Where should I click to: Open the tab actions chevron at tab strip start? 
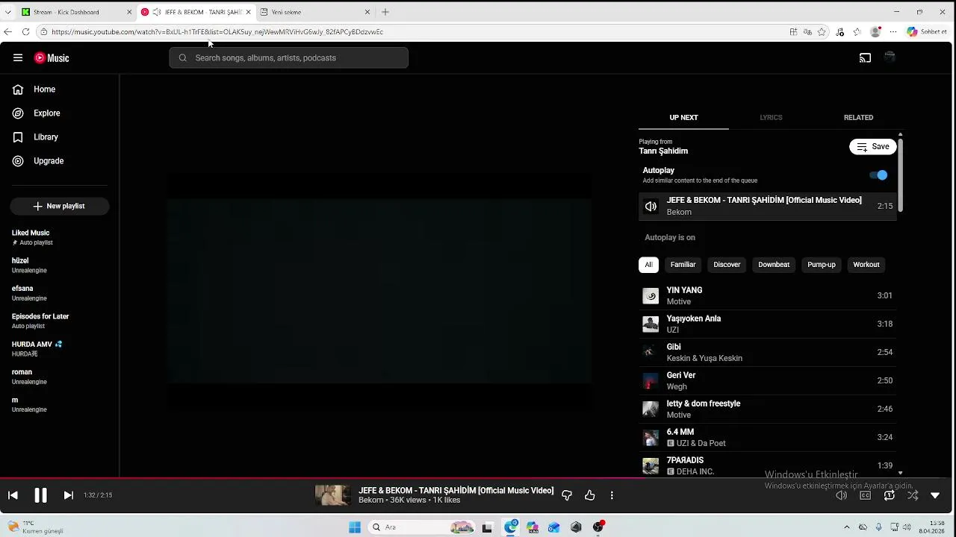(x=7, y=12)
